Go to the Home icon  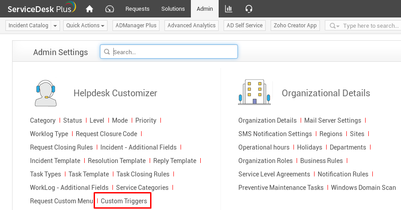pos(90,9)
